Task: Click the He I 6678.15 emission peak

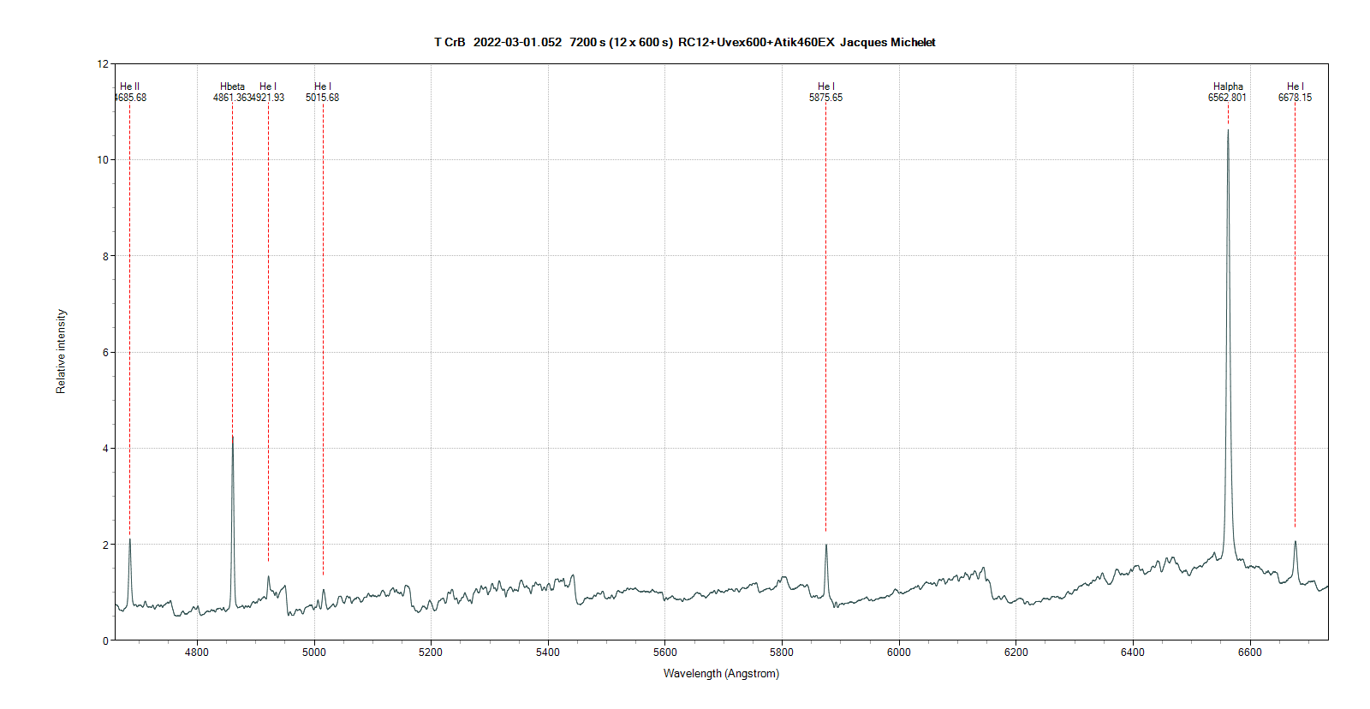Action: click(x=1296, y=542)
